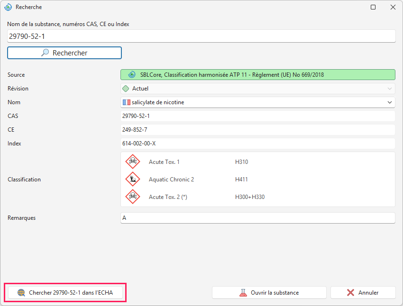Image resolution: width=403 pixels, height=306 pixels.
Task: Maximize the Recherche window
Action: click(x=373, y=7)
